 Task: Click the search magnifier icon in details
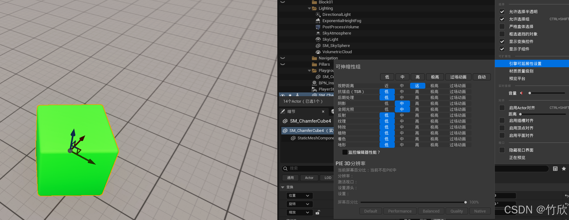(x=285, y=169)
